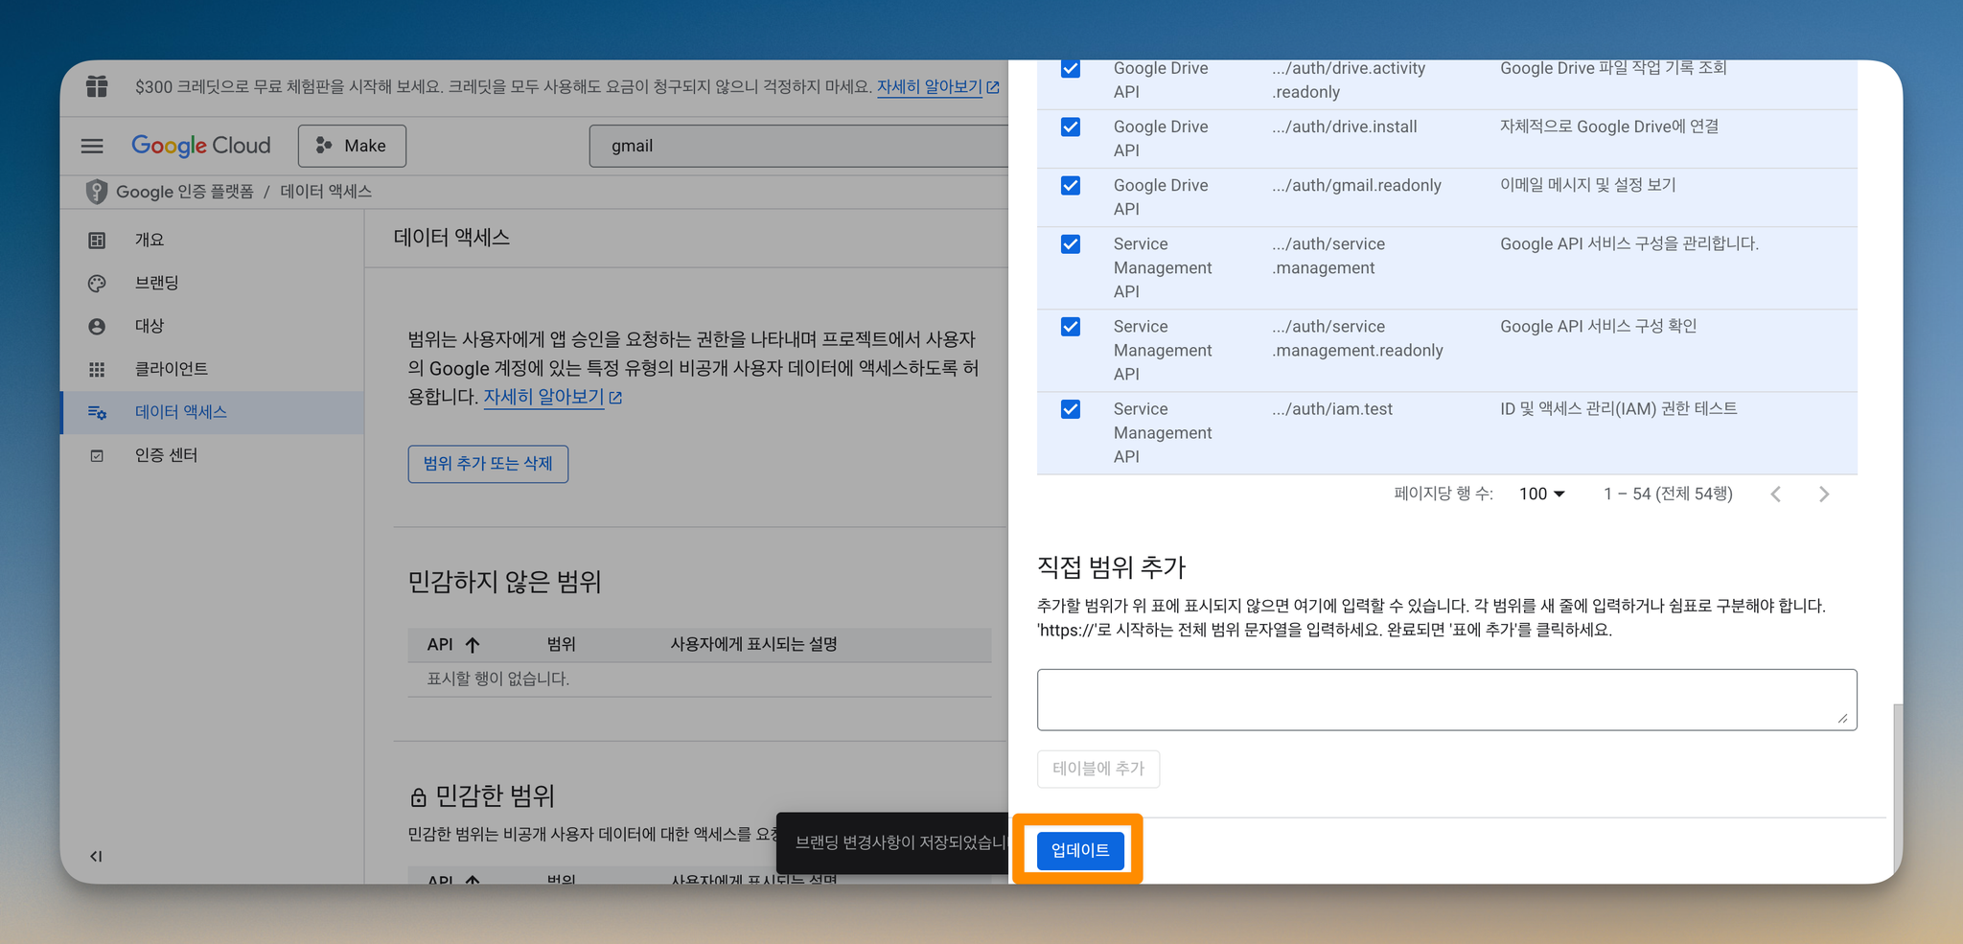The height and width of the screenshot is (944, 1963).
Task: Uncheck the drive.install scope checkbox
Action: point(1071,127)
